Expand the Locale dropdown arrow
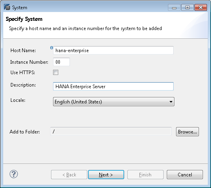Screen dimensions: 211x188 pos(171,102)
